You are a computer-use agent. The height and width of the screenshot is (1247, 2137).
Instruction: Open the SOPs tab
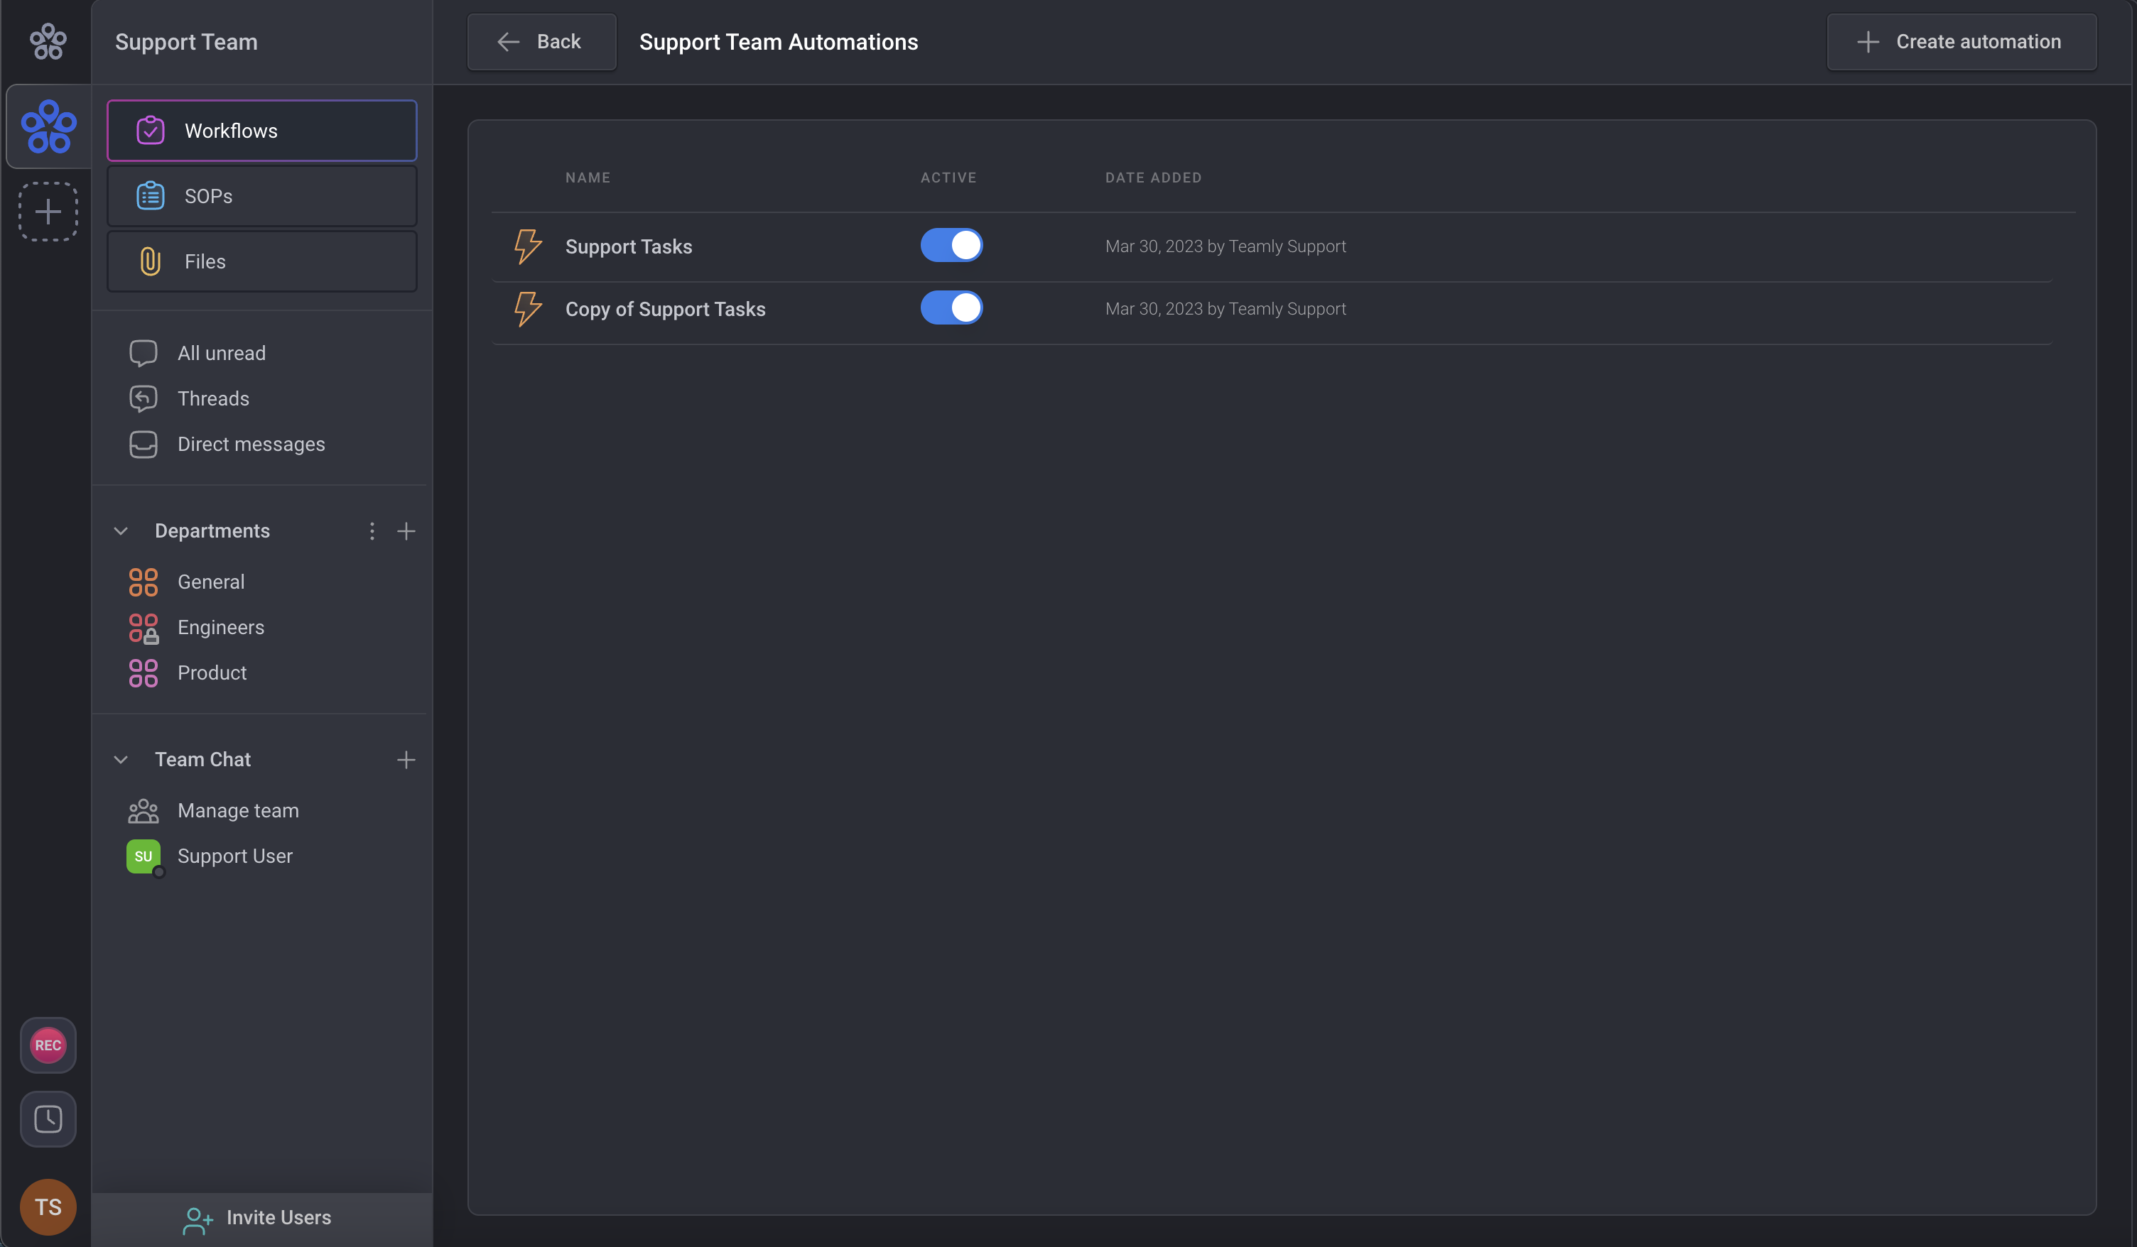click(261, 196)
